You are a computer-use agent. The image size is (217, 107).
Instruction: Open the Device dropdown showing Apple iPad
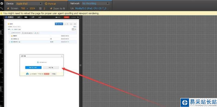tap(29, 4)
